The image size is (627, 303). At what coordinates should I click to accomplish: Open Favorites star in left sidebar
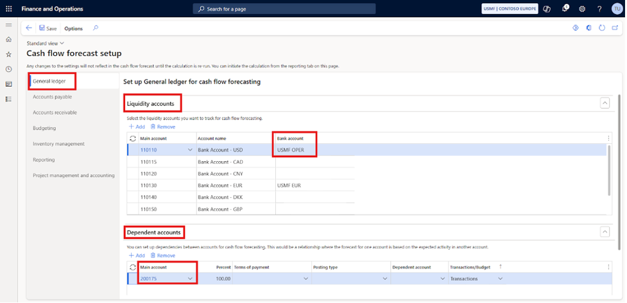pos(8,55)
